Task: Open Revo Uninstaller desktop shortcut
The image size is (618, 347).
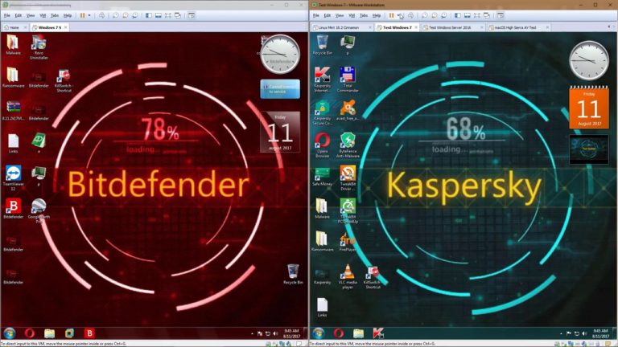Action: (39, 47)
